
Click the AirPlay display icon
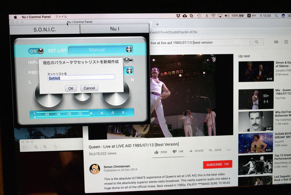pyautogui.click(x=220, y=16)
